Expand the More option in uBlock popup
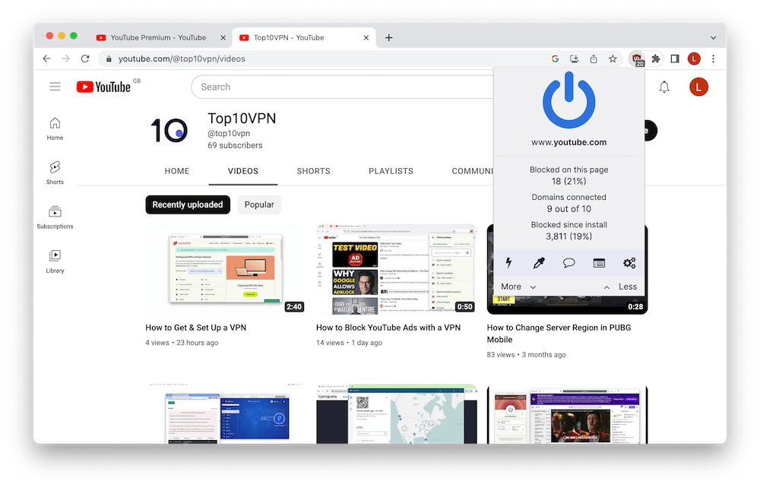The image size is (760, 488). [x=518, y=287]
